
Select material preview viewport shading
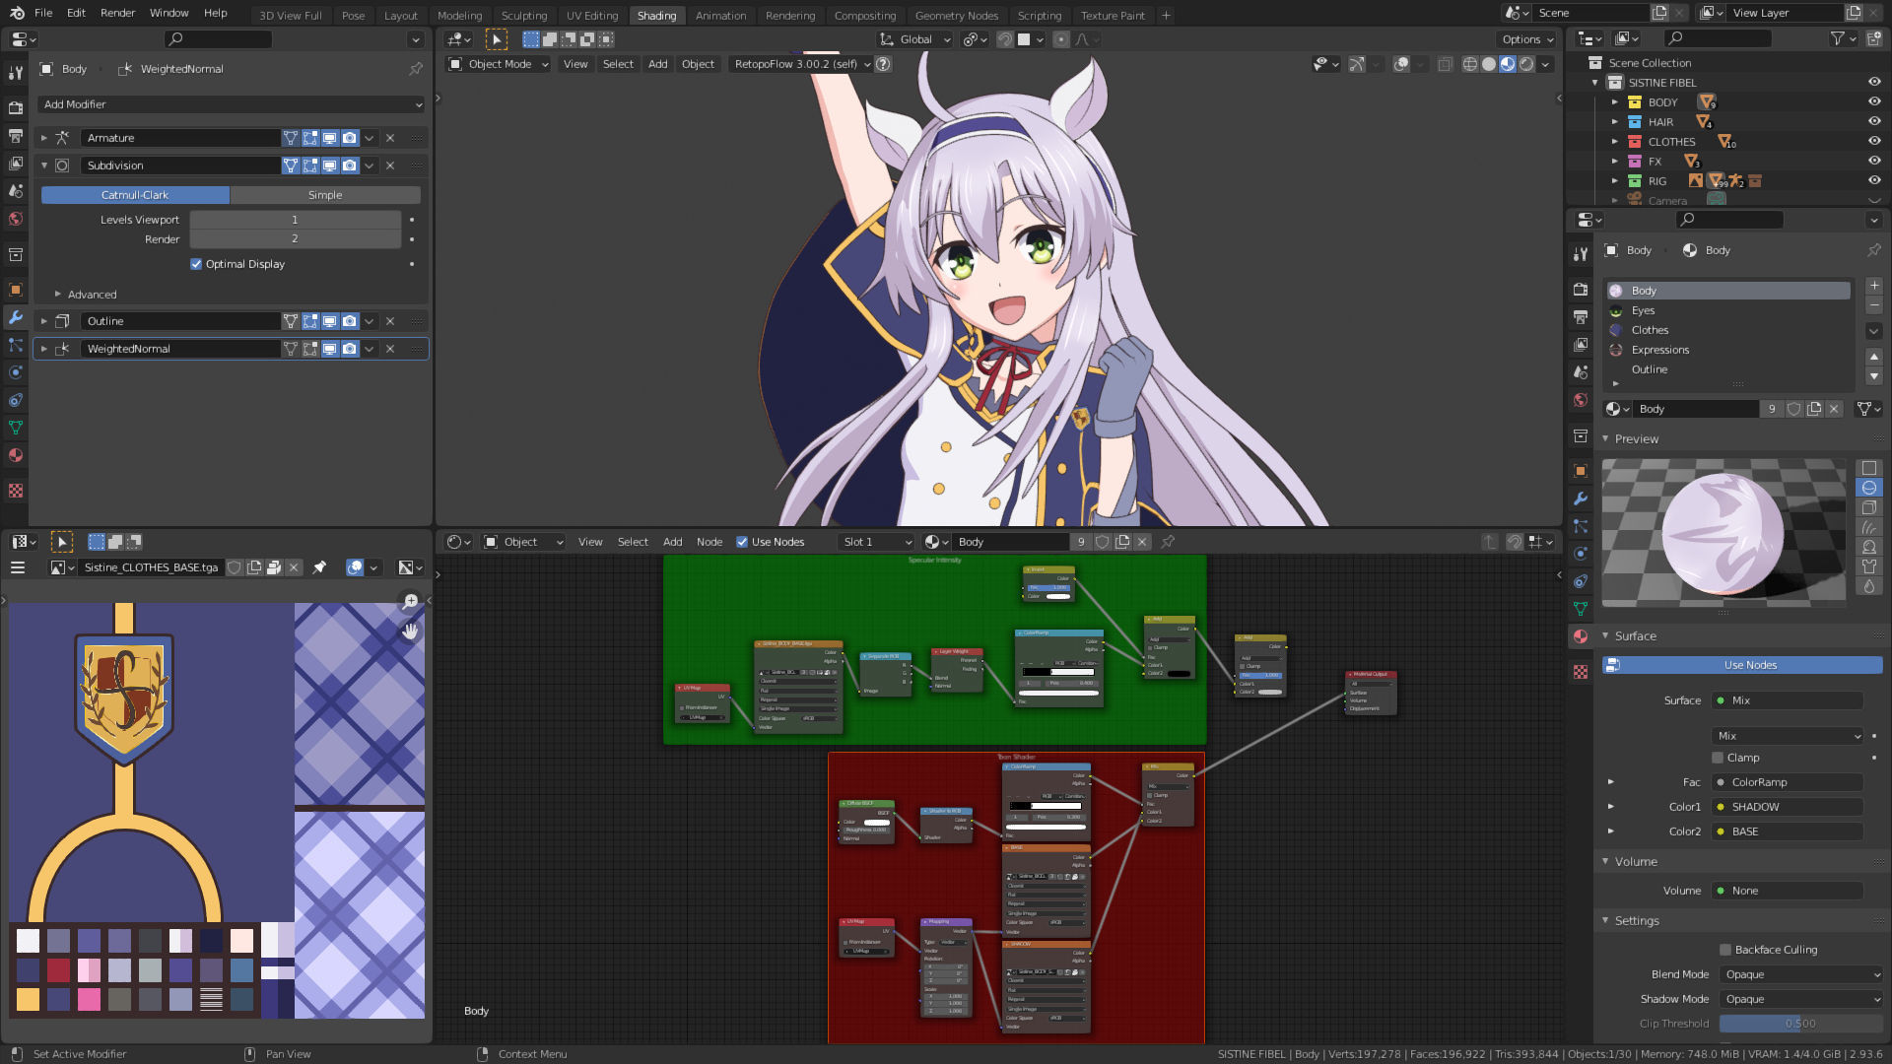[x=1508, y=64]
